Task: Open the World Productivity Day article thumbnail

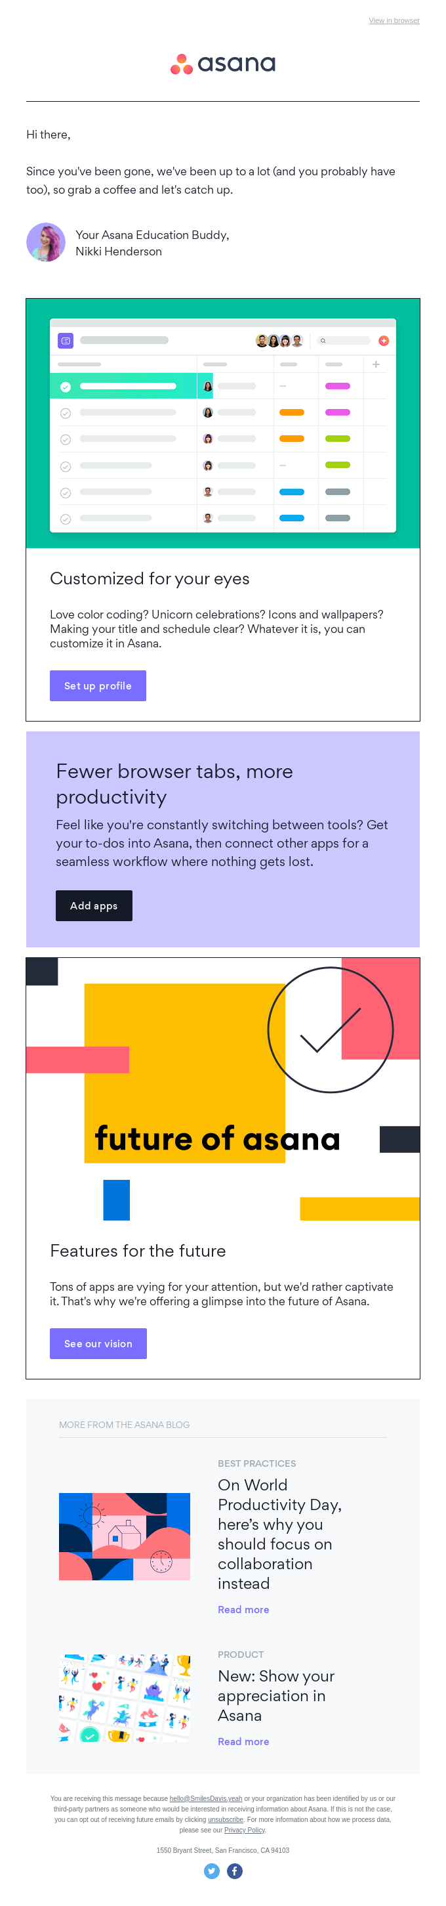Action: (x=124, y=1536)
